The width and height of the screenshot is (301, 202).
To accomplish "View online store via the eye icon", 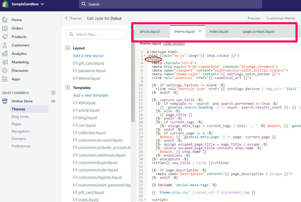I will [53, 101].
